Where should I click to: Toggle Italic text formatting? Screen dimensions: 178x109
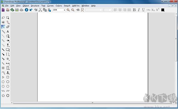139,10
